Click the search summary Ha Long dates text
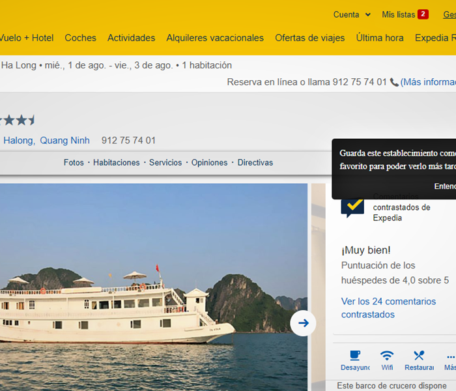Screen dimensions: 456x391 coord(117,65)
